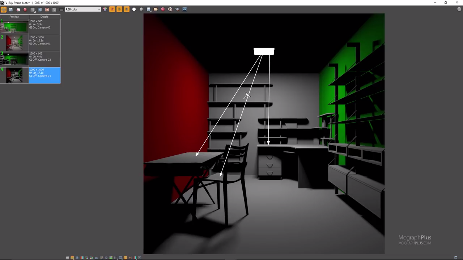Open color corrections from the bottom toolbar
The image size is (463, 260).
point(72,257)
